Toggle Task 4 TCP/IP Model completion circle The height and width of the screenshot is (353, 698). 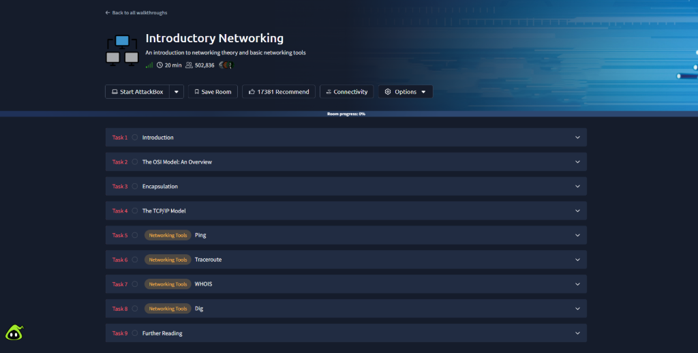pos(135,211)
